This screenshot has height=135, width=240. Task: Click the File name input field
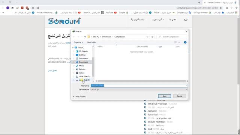(x=138, y=85)
